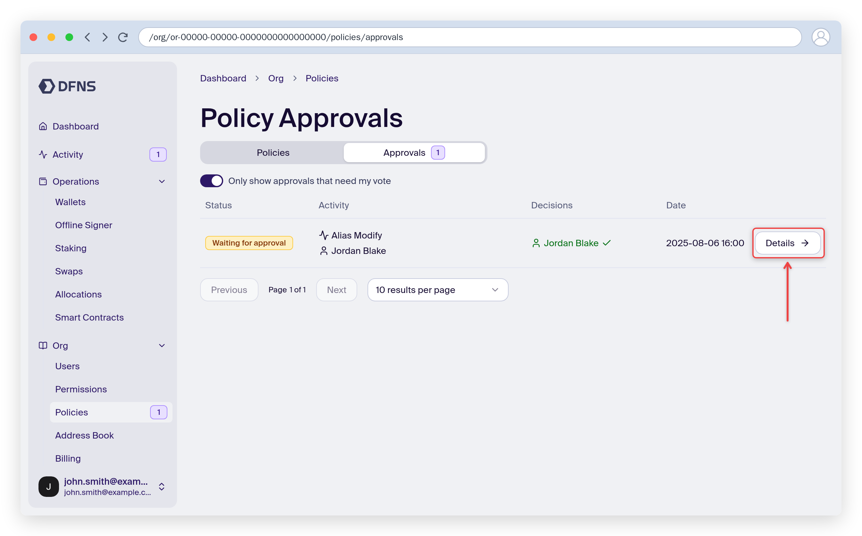
Task: Click the Activity badge showing 1
Action: point(158,155)
